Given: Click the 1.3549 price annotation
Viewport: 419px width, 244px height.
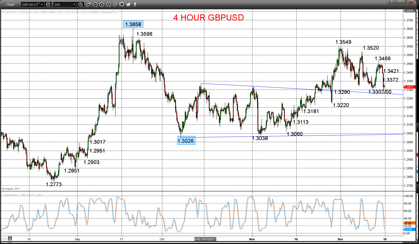Looking at the screenshot, I should pos(343,42).
